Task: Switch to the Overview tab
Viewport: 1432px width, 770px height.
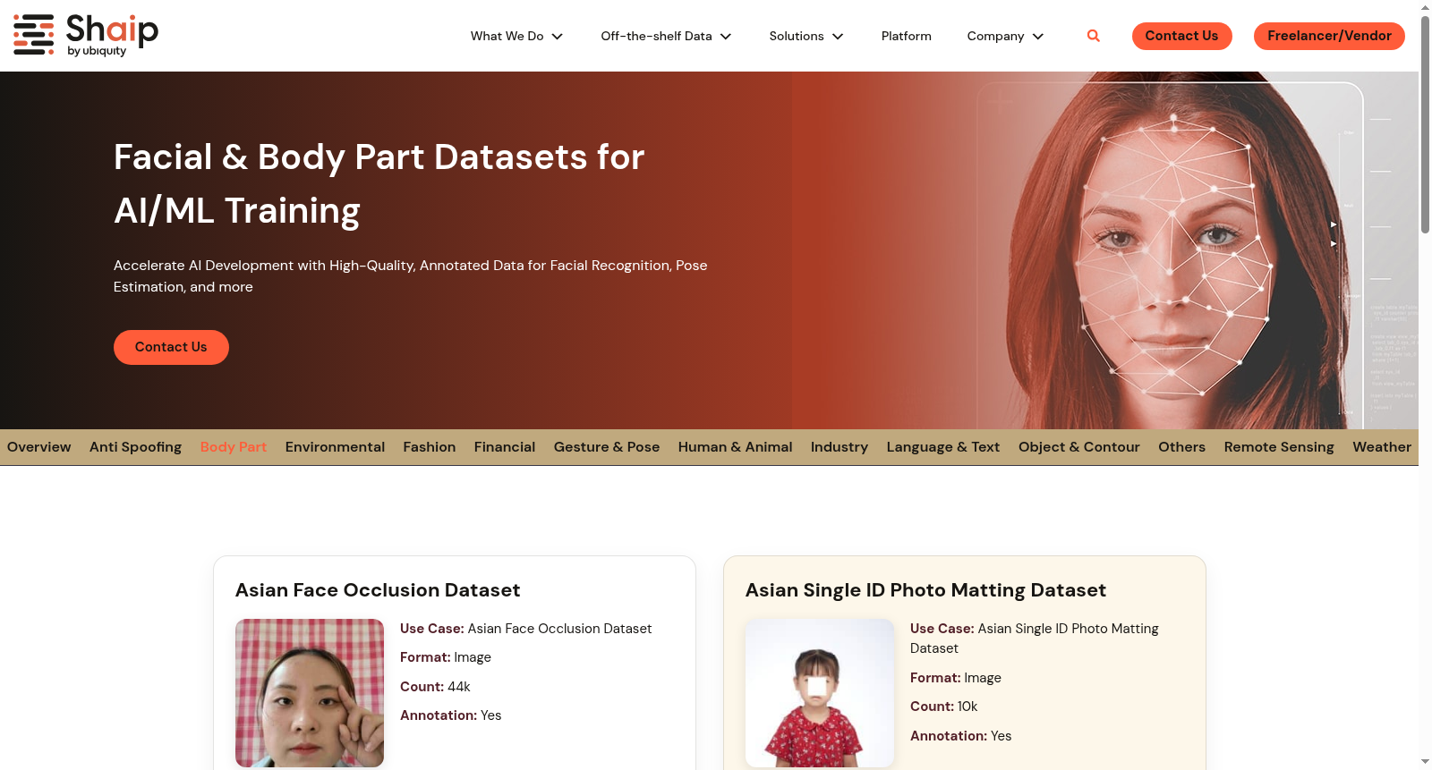Action: (38, 447)
